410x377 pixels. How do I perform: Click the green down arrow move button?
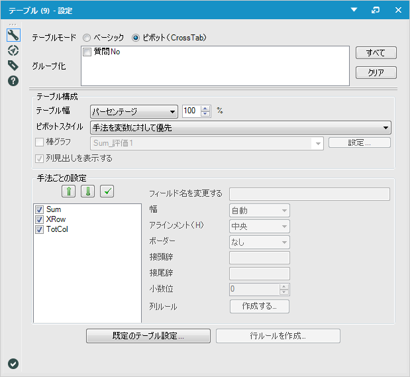(87, 191)
